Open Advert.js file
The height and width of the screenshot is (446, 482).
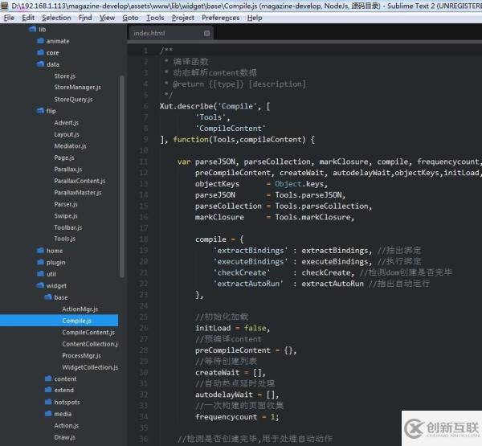pyautogui.click(x=67, y=123)
